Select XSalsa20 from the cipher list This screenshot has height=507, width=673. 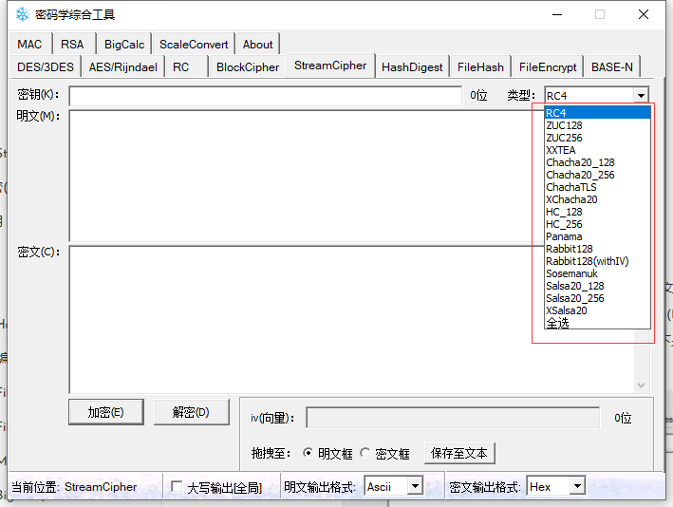tap(597, 310)
